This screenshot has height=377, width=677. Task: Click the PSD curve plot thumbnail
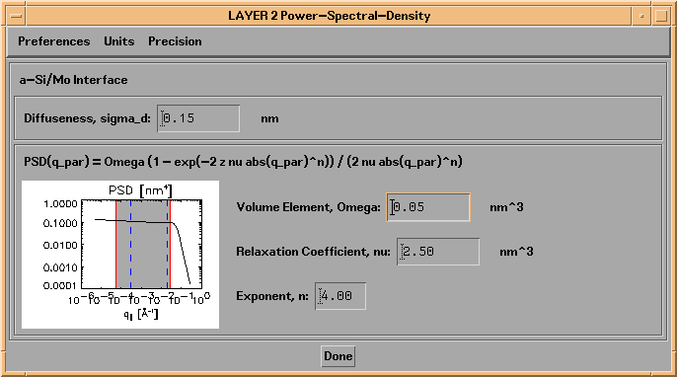click(120, 255)
